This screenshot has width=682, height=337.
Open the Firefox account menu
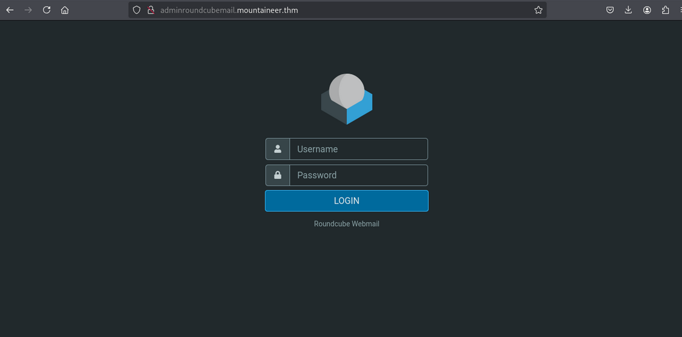coord(647,10)
